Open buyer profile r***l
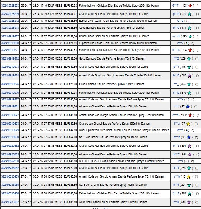The height and width of the screenshot is (209, 201). click(177, 106)
